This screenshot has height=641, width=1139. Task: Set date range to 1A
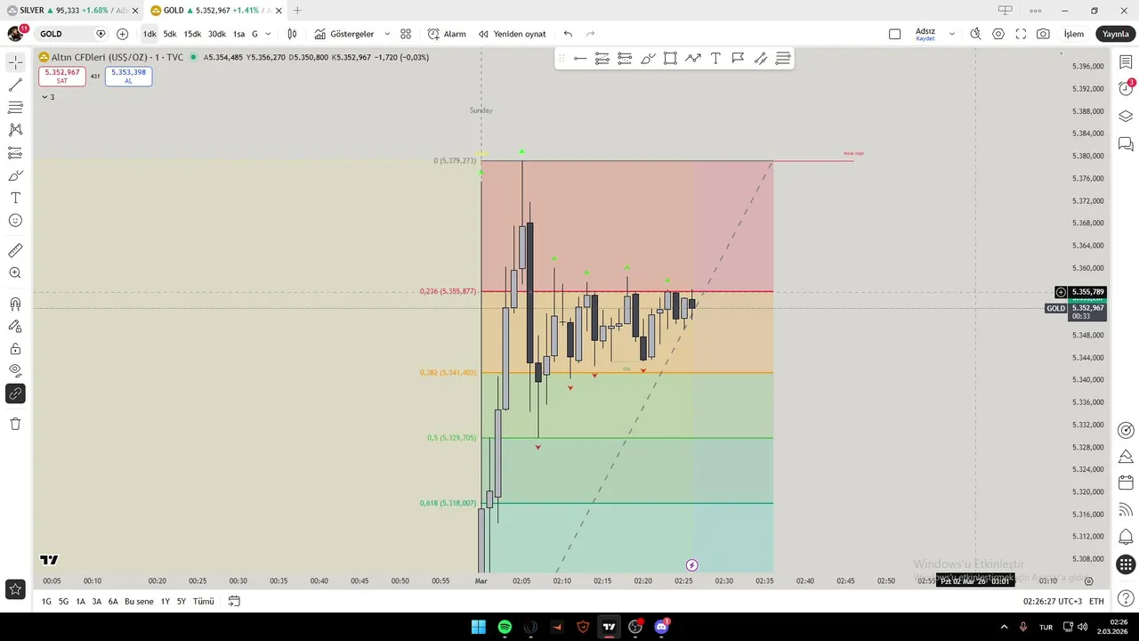coord(80,601)
